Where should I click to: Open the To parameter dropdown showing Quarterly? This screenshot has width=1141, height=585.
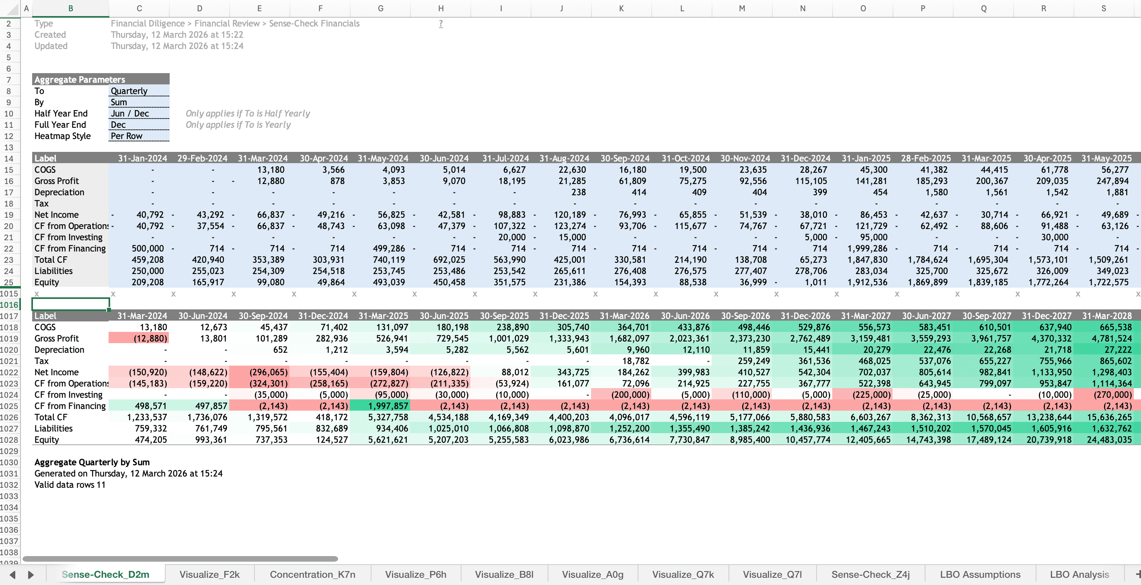coord(139,91)
